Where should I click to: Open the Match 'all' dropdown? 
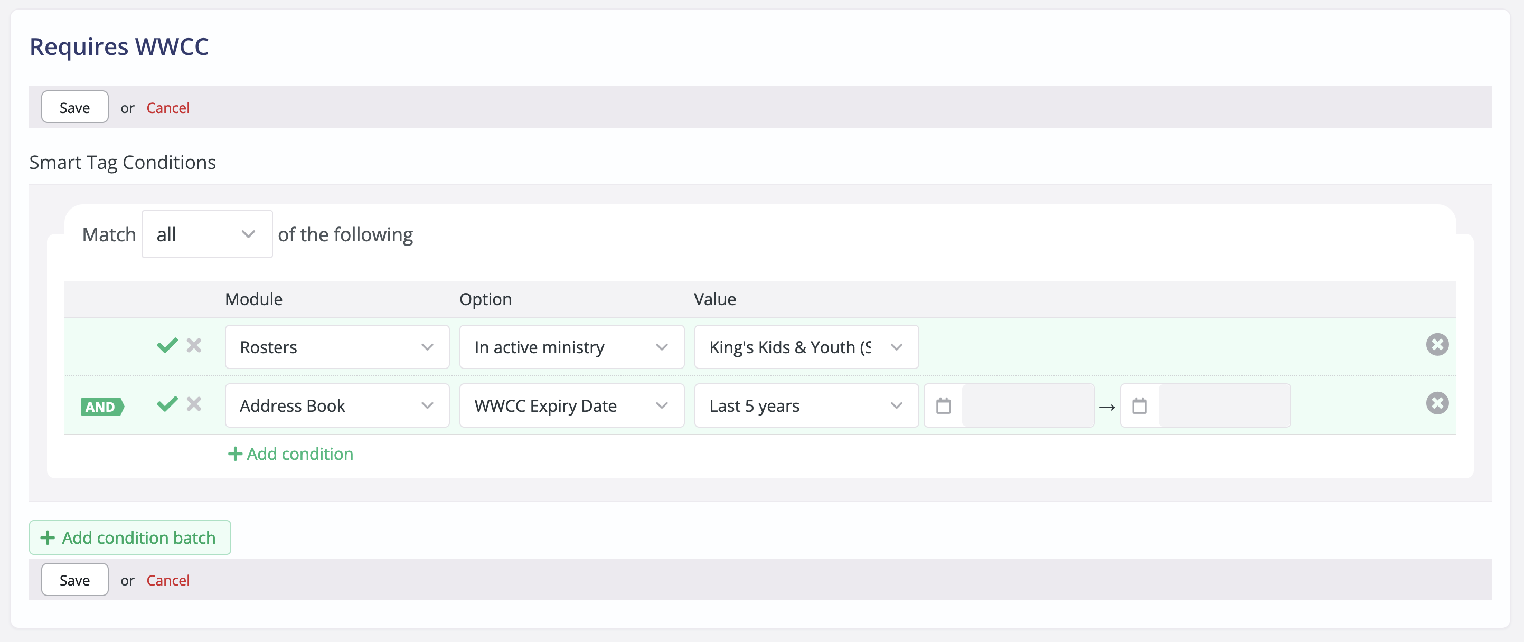point(206,234)
